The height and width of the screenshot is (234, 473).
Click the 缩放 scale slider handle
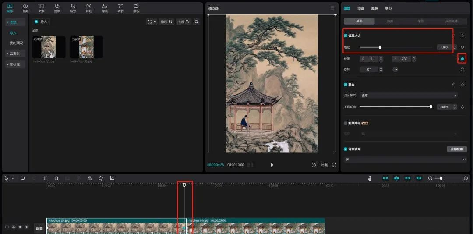coord(380,47)
